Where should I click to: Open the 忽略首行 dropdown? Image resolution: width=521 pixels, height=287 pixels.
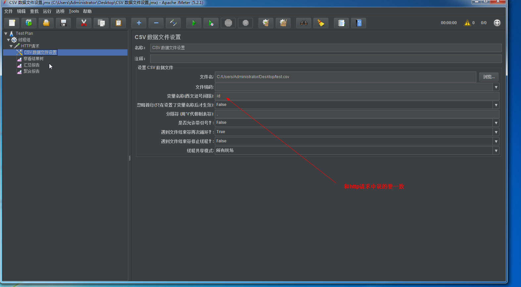(x=496, y=105)
